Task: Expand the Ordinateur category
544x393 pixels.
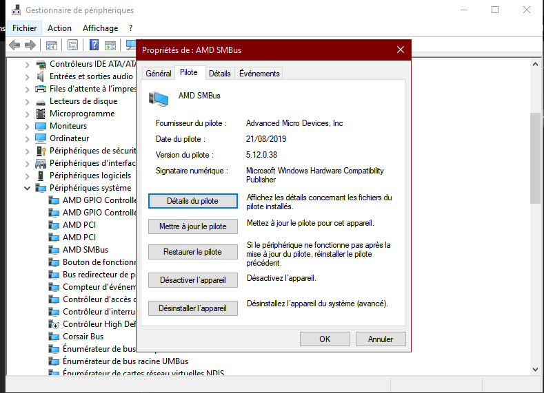Action: click(27, 139)
